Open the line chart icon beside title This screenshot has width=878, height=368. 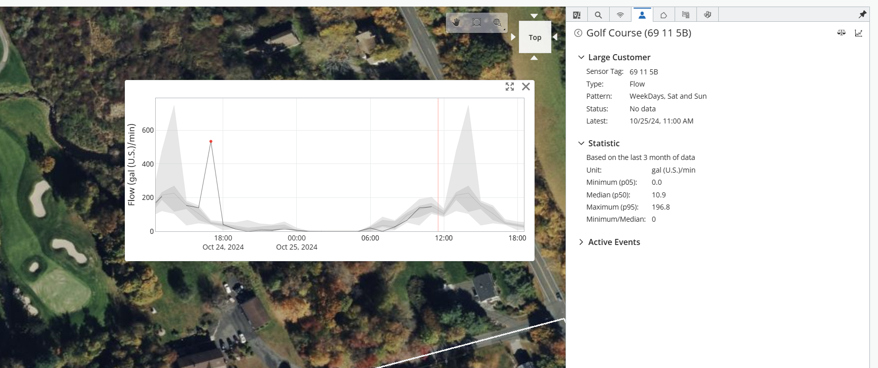pyautogui.click(x=859, y=33)
